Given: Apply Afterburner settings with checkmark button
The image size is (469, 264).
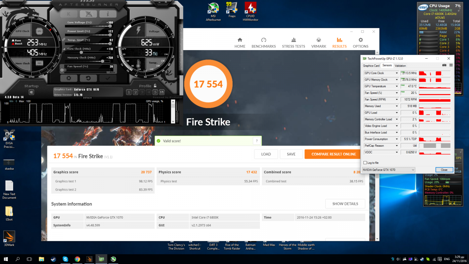Looking at the screenshot, I should tap(108, 78).
